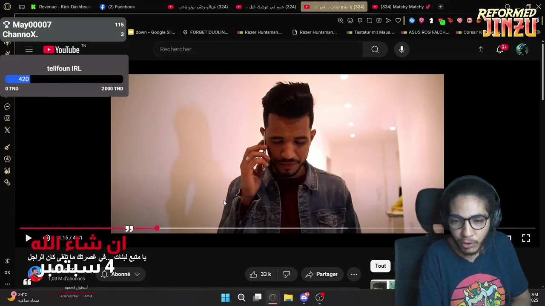This screenshot has width=545, height=306.
Task: Open sidebar three-dot more options
Action: point(7,283)
